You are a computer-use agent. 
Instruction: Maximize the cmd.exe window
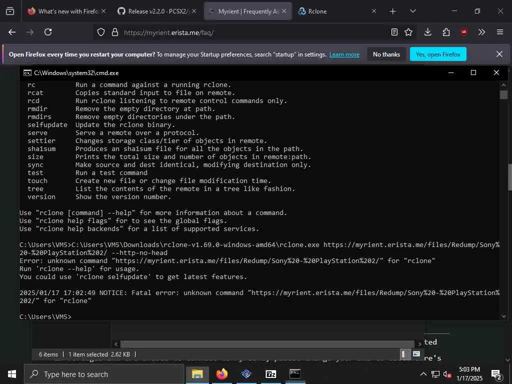473,73
